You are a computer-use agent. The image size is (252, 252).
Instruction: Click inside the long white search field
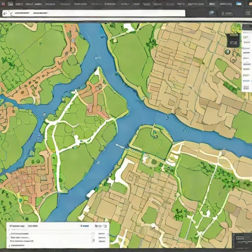[94, 13]
